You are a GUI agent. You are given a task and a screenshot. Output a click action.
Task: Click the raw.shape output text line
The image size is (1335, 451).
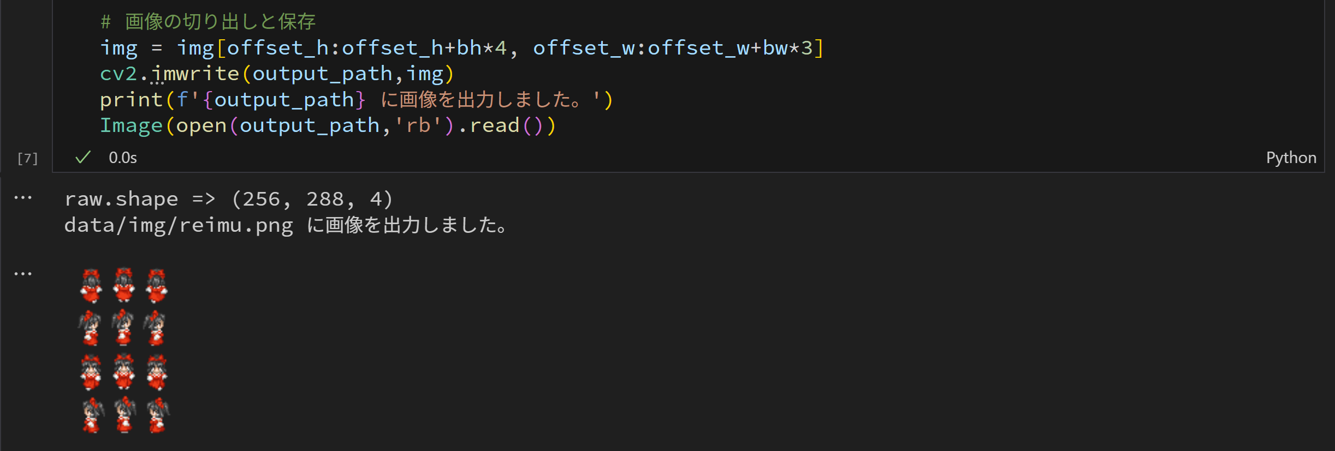(x=228, y=199)
